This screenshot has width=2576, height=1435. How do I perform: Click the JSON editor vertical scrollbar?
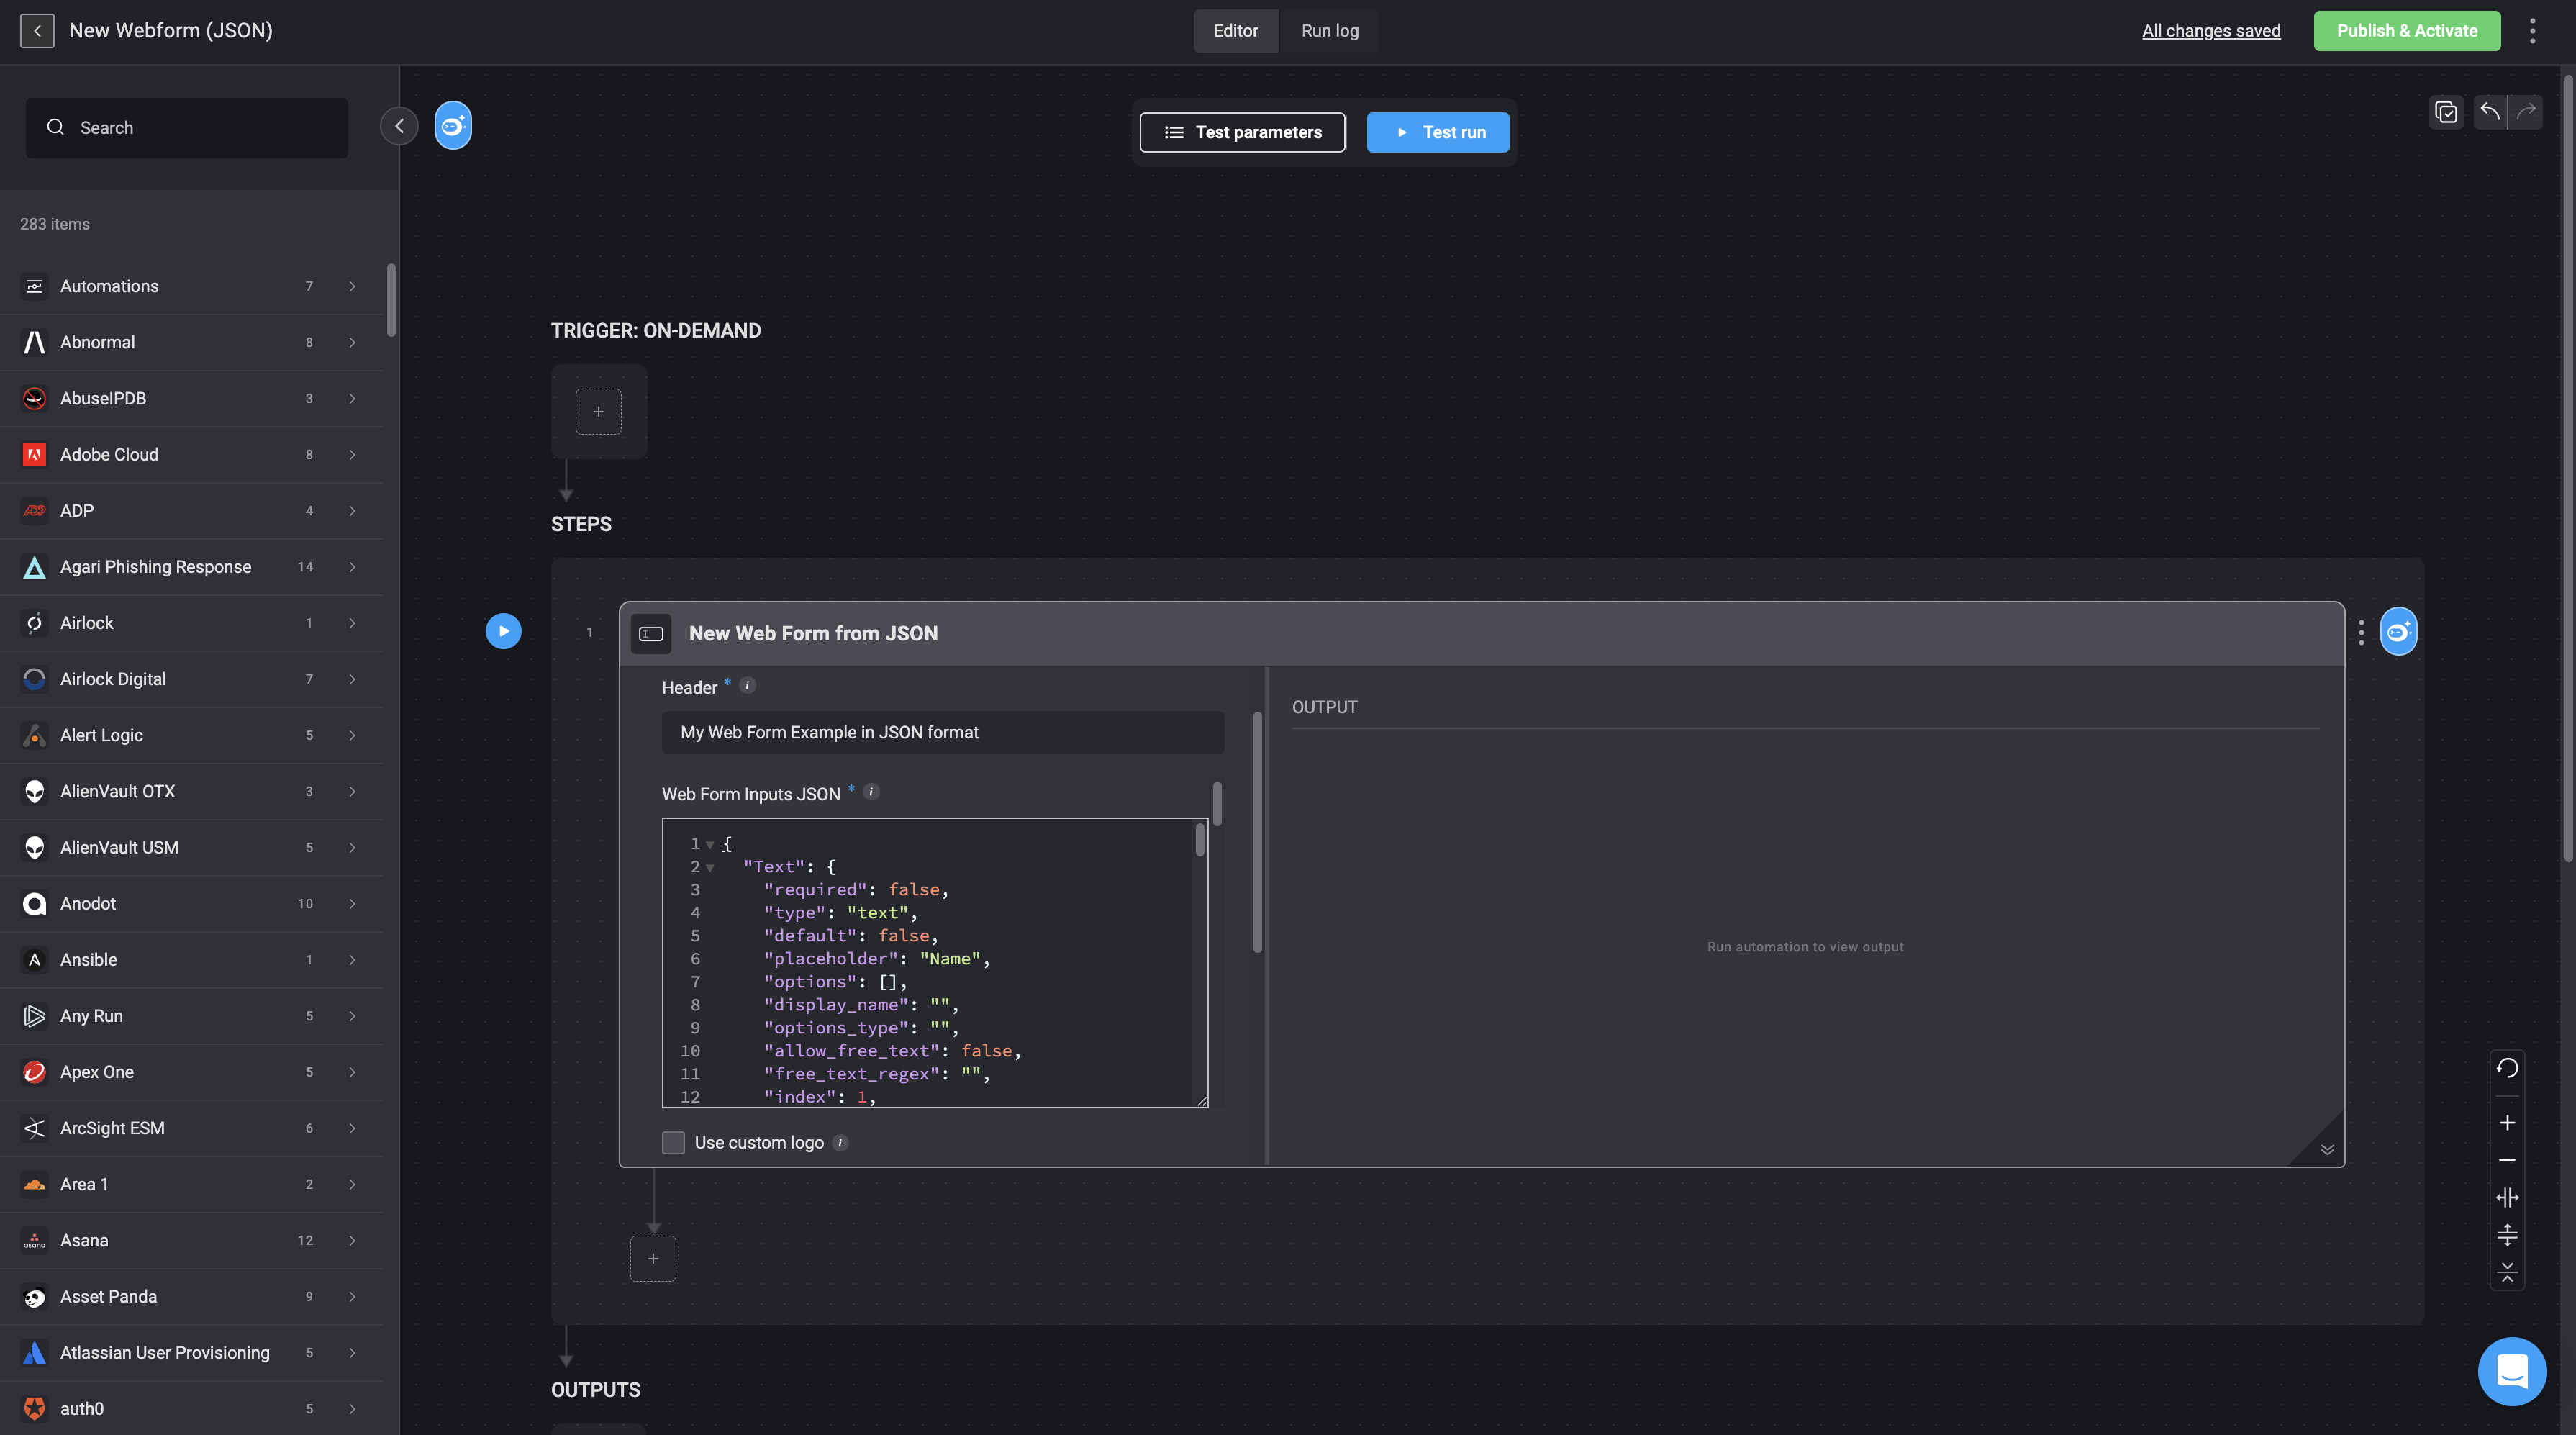[1200, 840]
